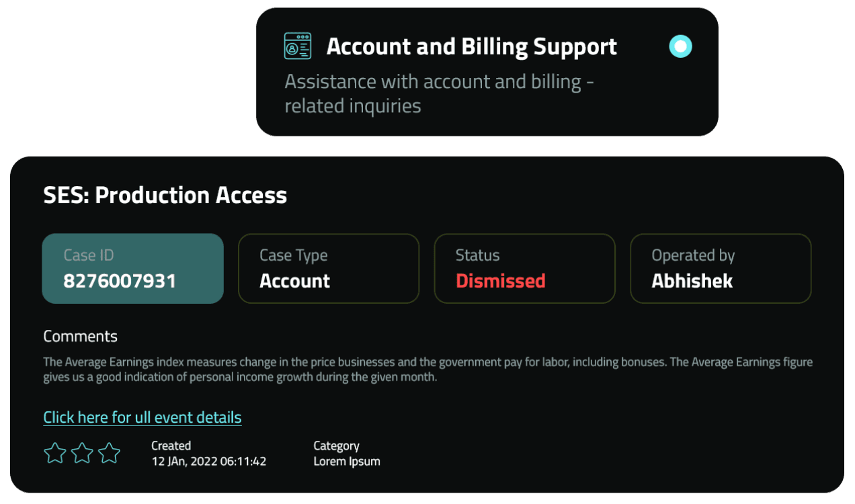Click the created timestamp 12 JAn, 2022

tap(208, 462)
